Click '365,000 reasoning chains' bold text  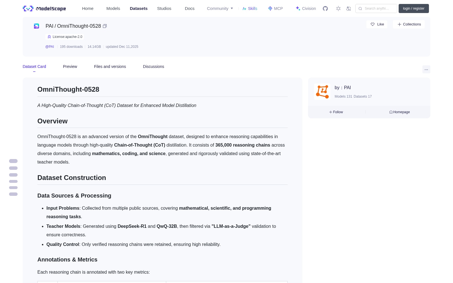tap(243, 145)
